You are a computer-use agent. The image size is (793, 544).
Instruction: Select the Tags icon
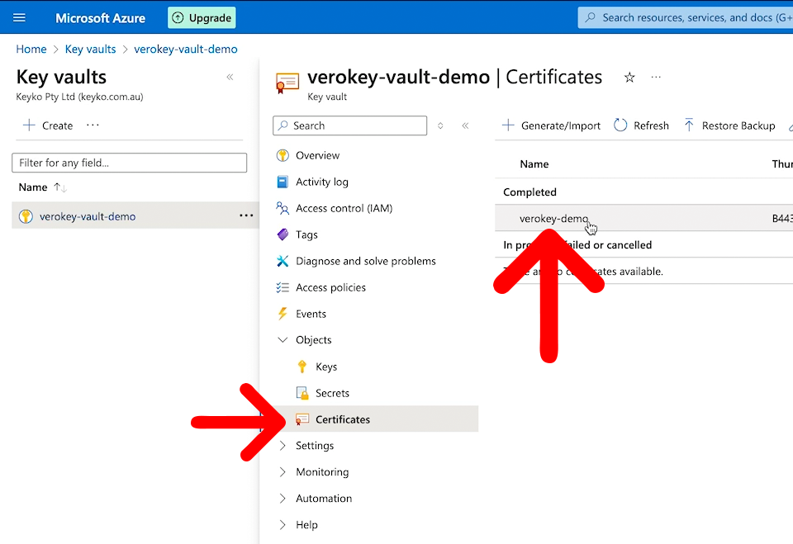coord(283,234)
